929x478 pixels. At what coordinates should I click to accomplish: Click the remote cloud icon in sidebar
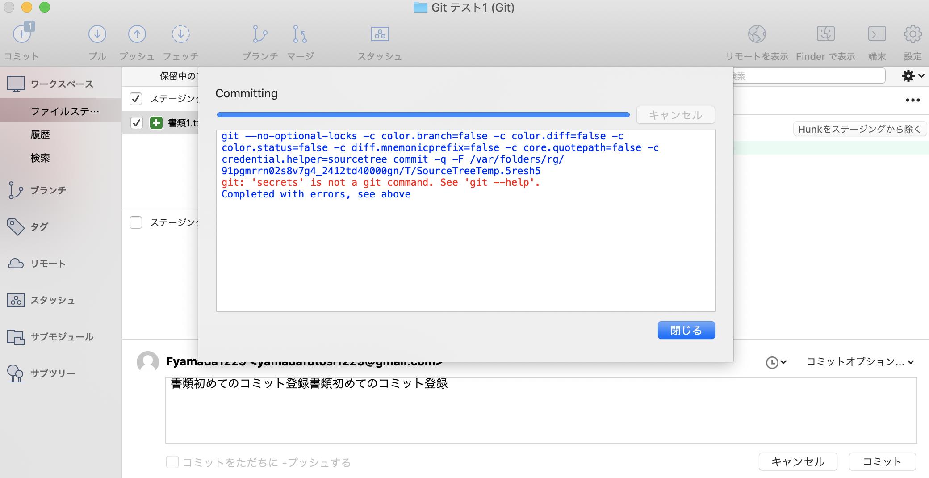[x=16, y=264]
